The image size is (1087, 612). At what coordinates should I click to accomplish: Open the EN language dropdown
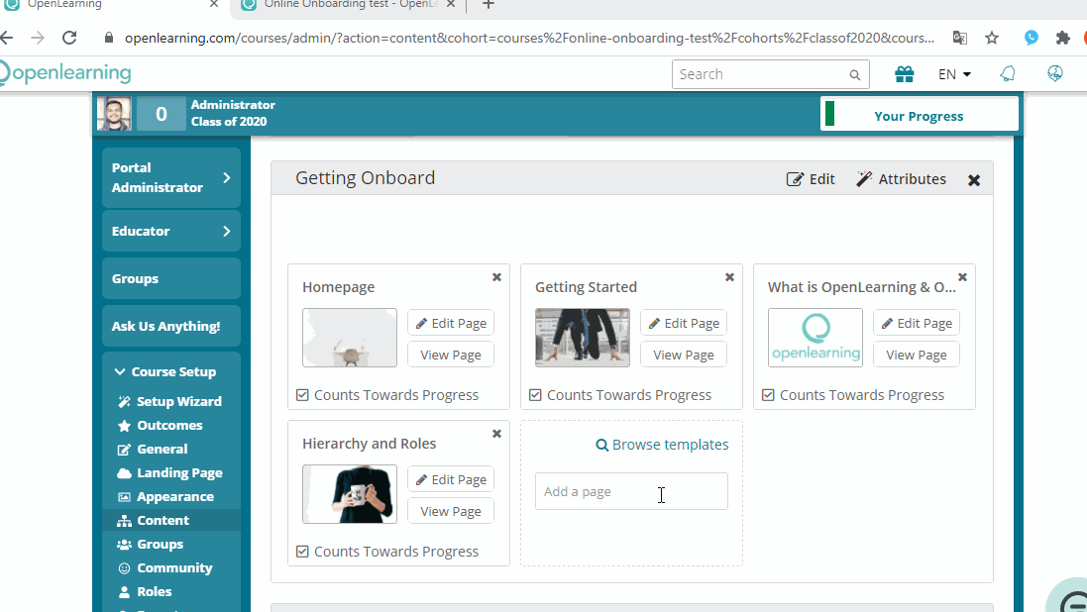[x=954, y=74]
